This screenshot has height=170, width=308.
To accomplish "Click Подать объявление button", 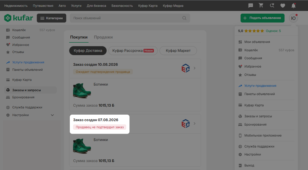I will (x=263, y=18).
